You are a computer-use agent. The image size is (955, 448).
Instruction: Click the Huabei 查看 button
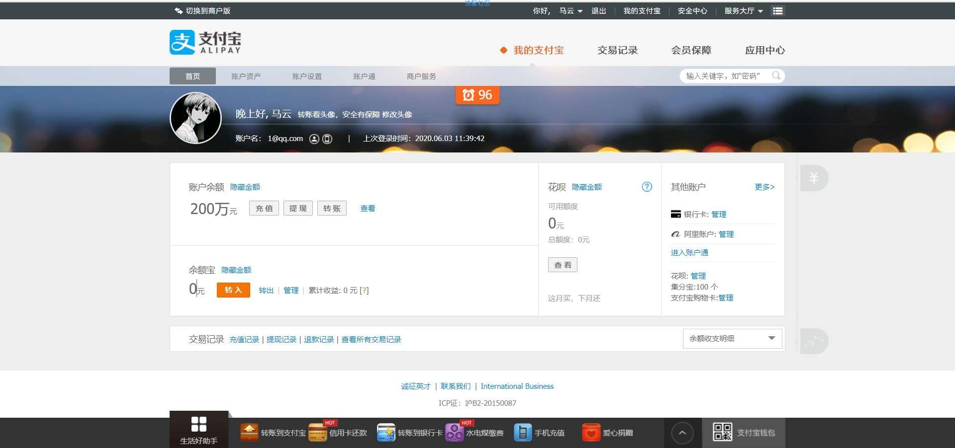point(563,265)
